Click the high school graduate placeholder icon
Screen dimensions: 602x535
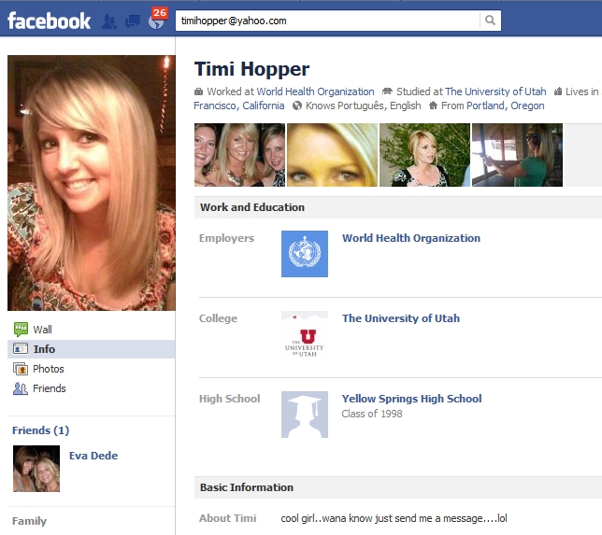click(x=305, y=415)
